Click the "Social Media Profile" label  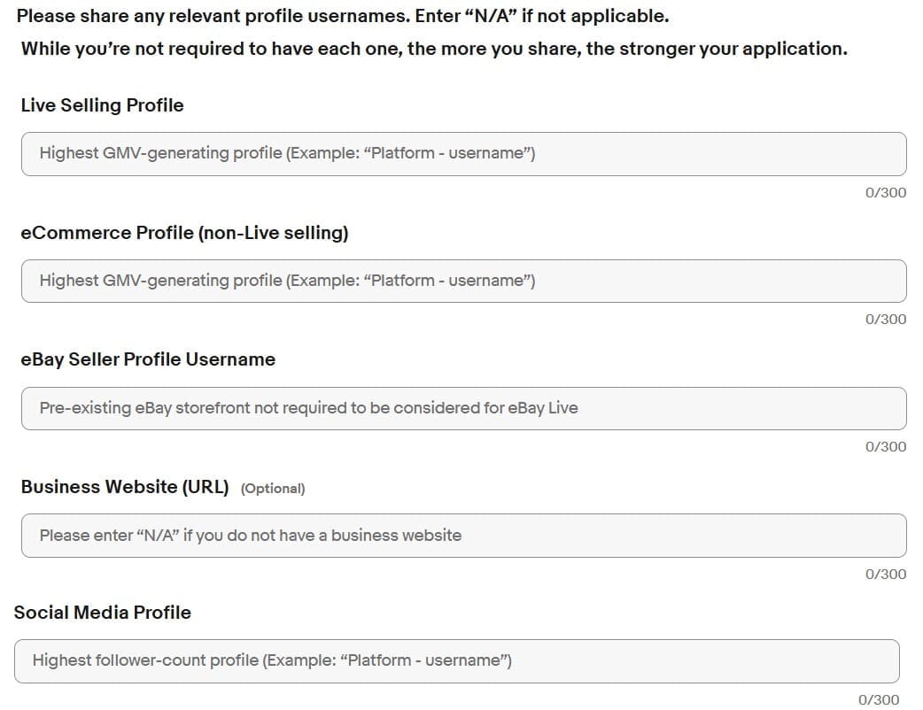[x=102, y=613]
